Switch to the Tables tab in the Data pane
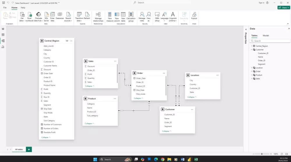 click(254, 35)
